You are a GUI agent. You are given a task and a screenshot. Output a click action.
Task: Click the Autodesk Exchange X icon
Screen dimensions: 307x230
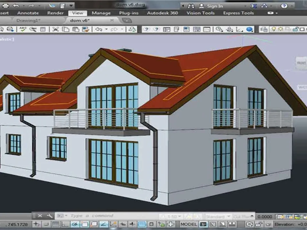(254, 6)
